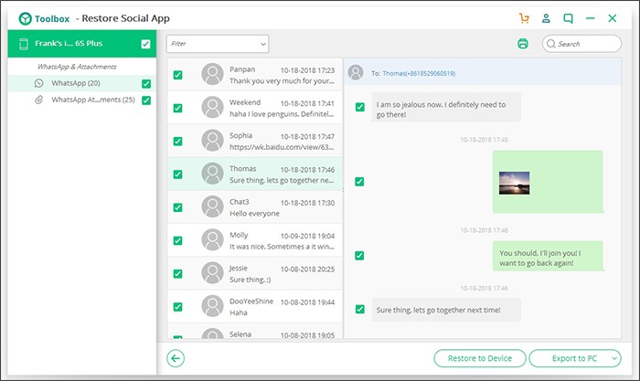This screenshot has height=381, width=640.
Task: Click the Toolbox logo icon
Action: pyautogui.click(x=26, y=19)
